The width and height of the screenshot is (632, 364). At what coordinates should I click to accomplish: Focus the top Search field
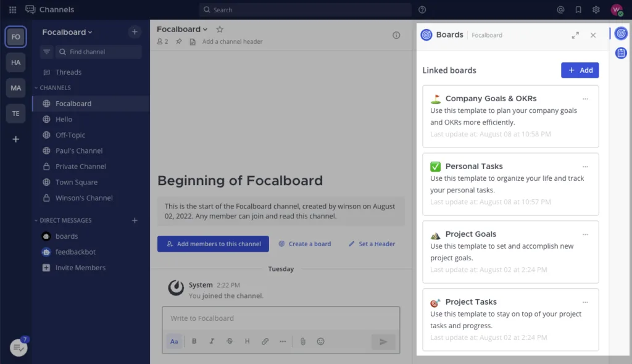tap(305, 10)
